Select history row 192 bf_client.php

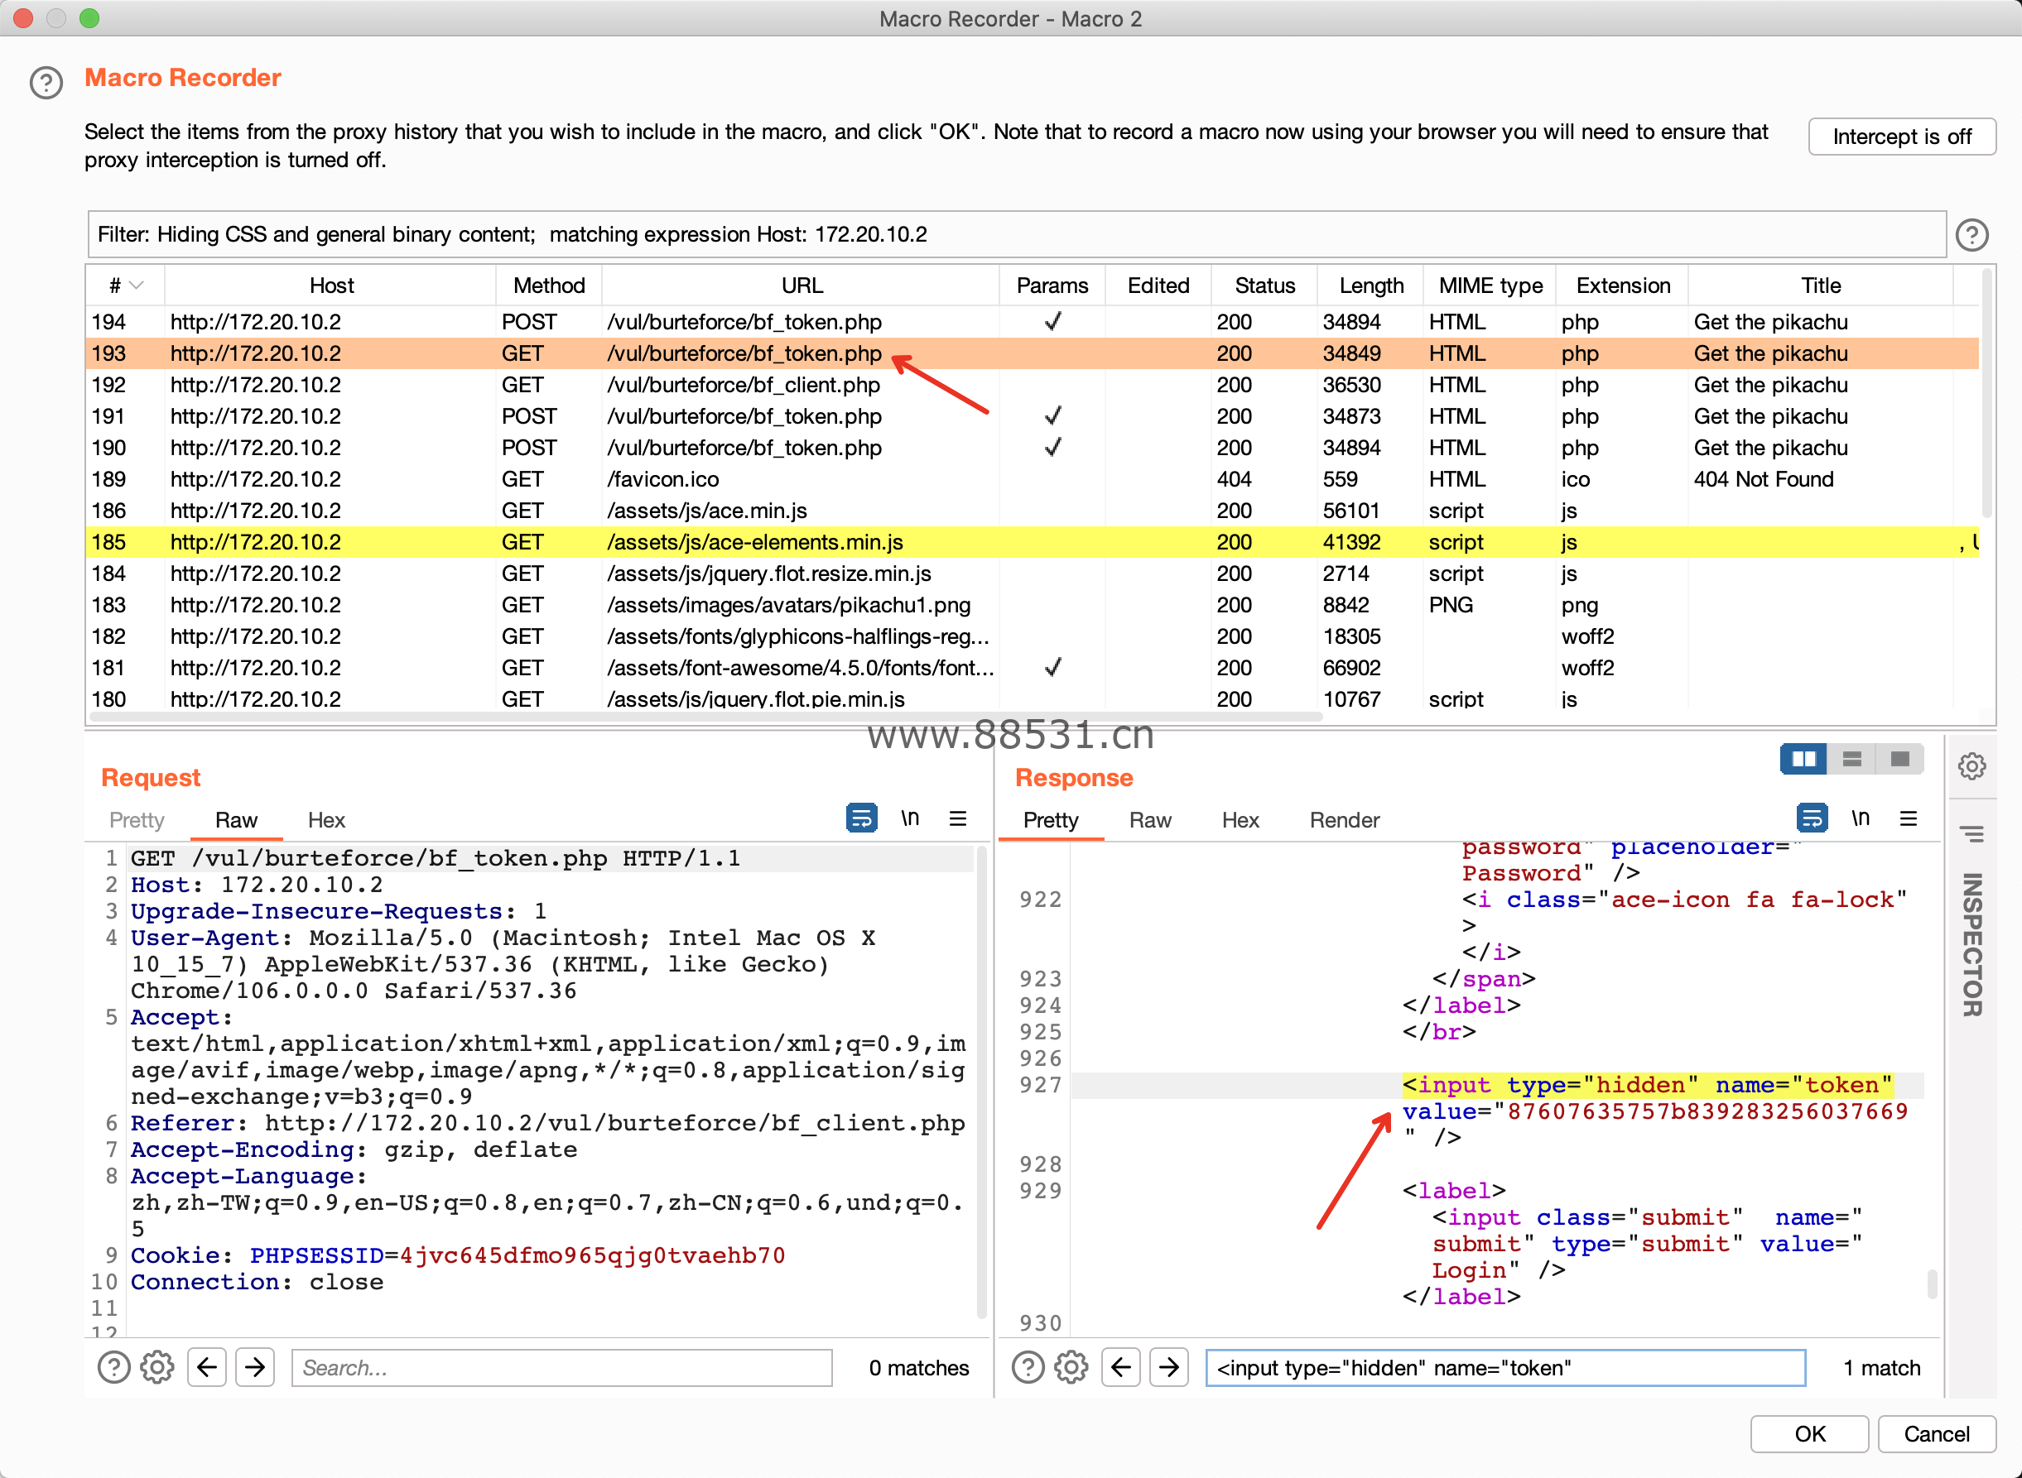click(x=1032, y=385)
